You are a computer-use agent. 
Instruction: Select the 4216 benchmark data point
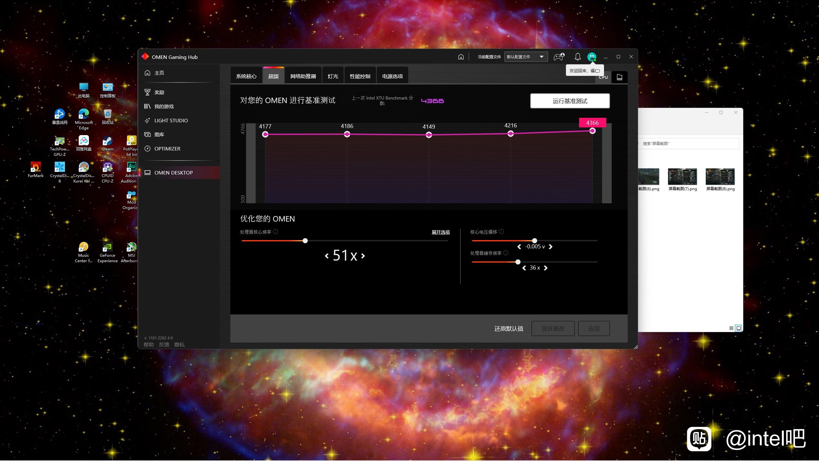pyautogui.click(x=511, y=133)
